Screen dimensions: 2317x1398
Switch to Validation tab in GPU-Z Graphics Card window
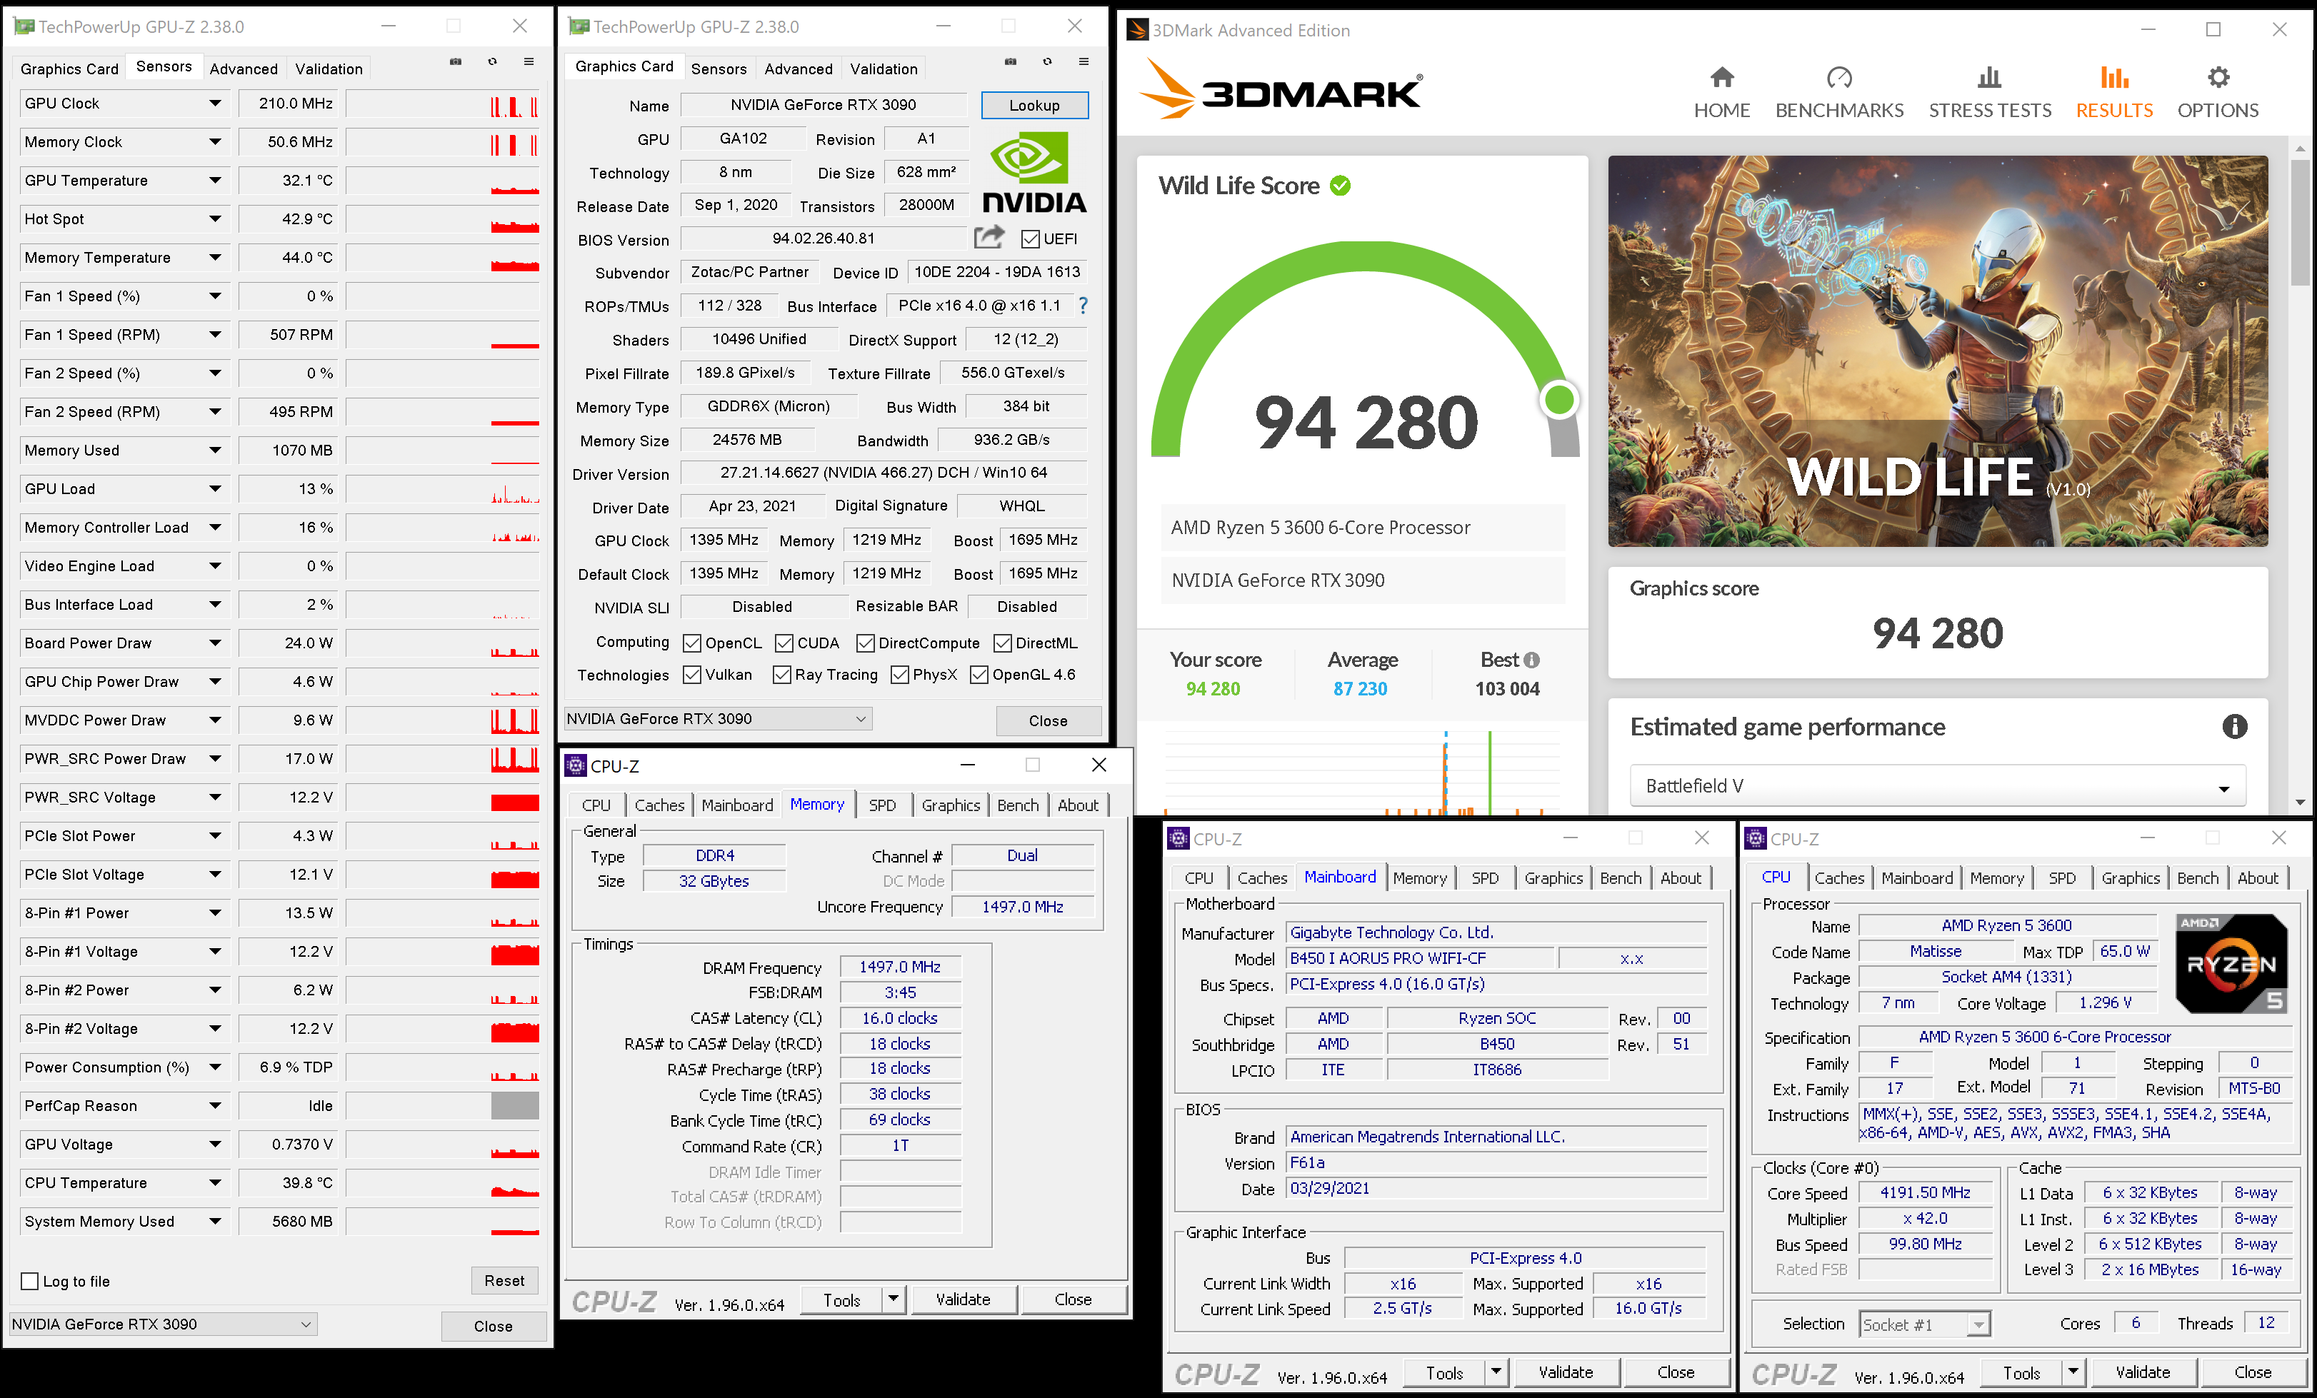[x=883, y=69]
